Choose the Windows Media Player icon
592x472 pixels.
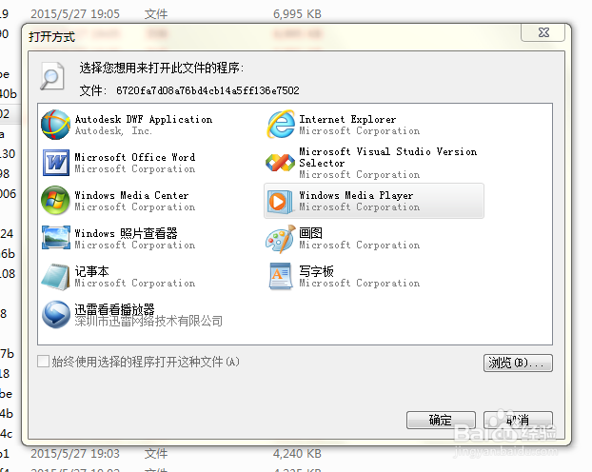280,201
